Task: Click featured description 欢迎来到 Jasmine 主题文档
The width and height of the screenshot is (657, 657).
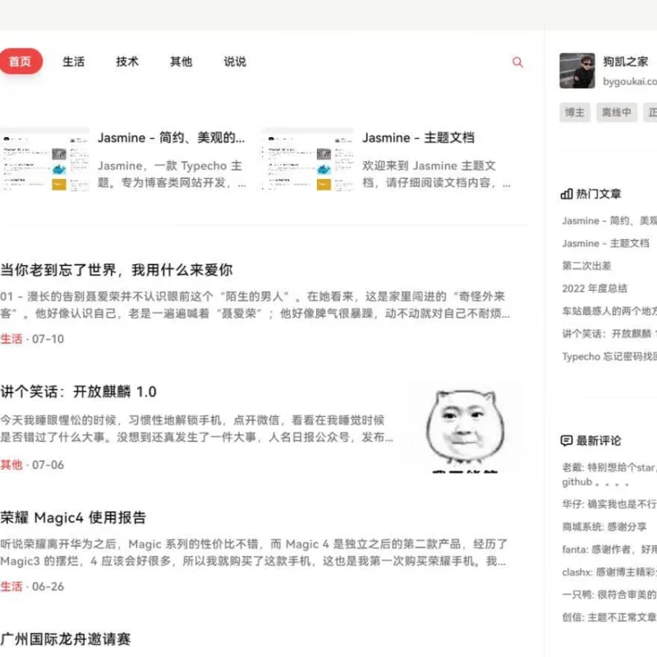Action: click(x=436, y=174)
